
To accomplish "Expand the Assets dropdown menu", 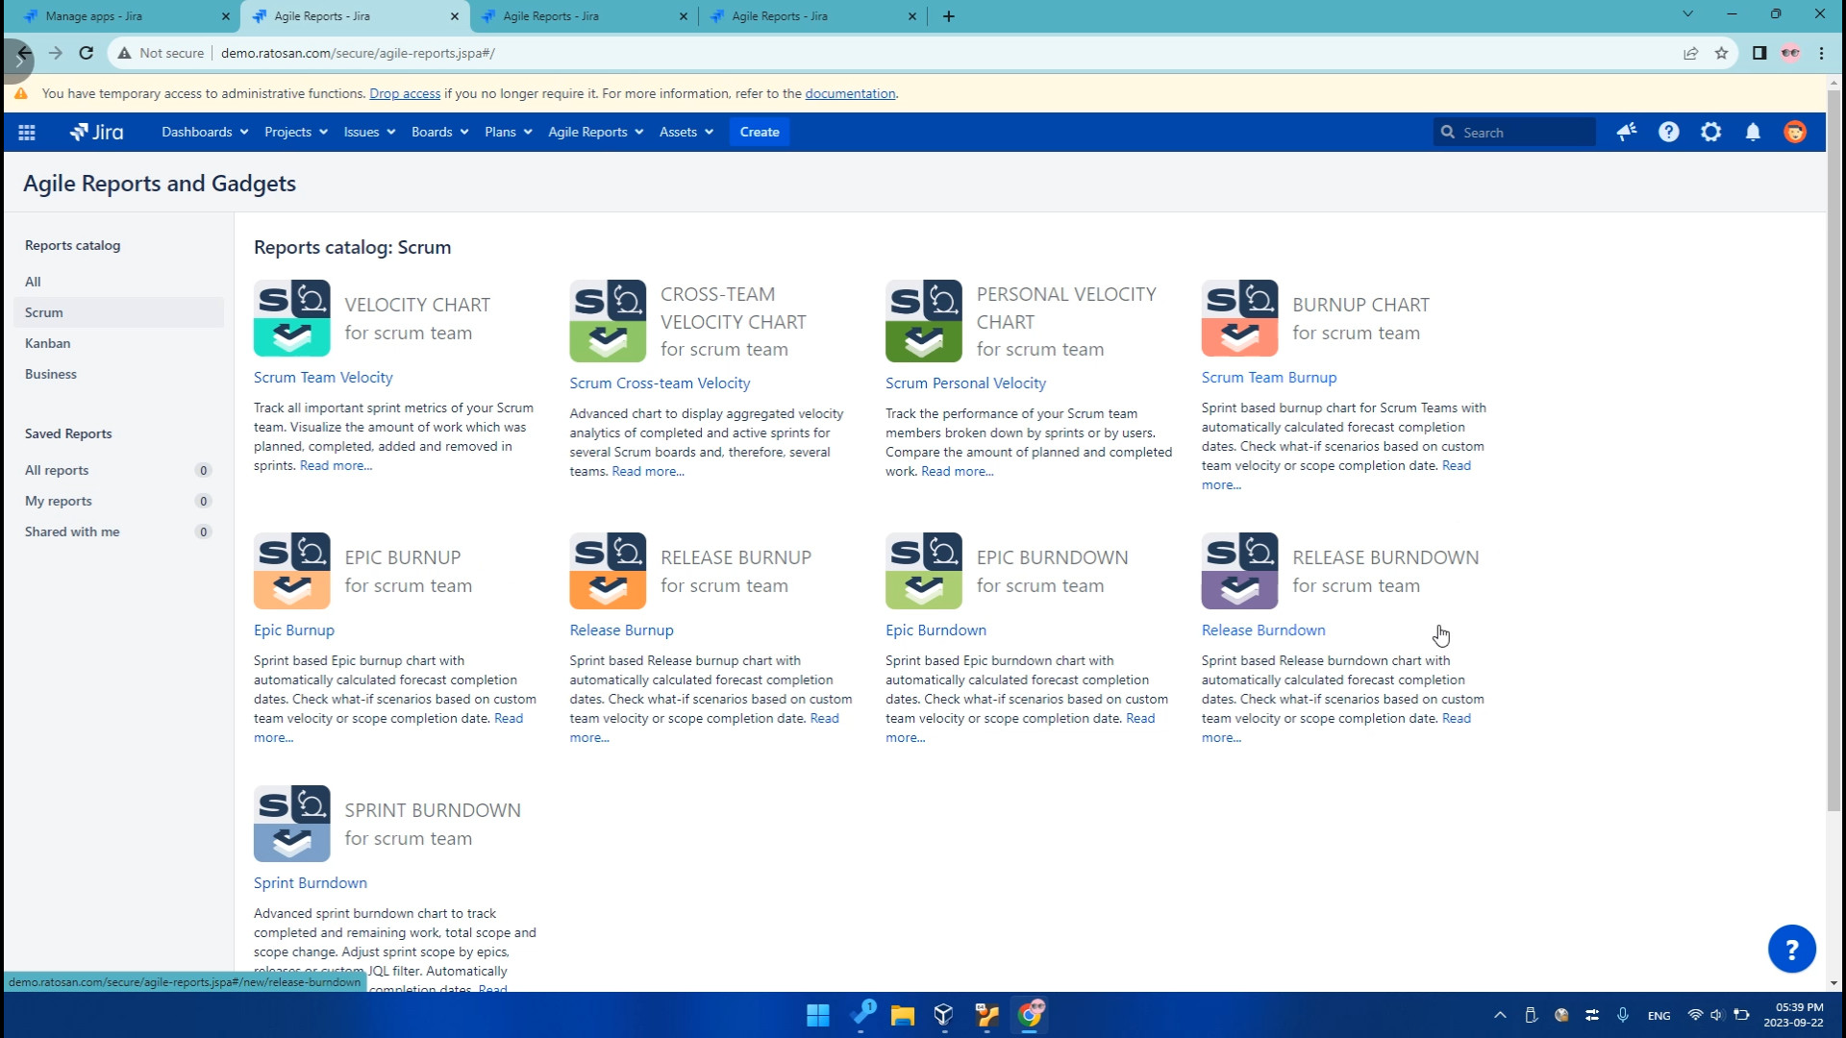I will [x=686, y=133].
